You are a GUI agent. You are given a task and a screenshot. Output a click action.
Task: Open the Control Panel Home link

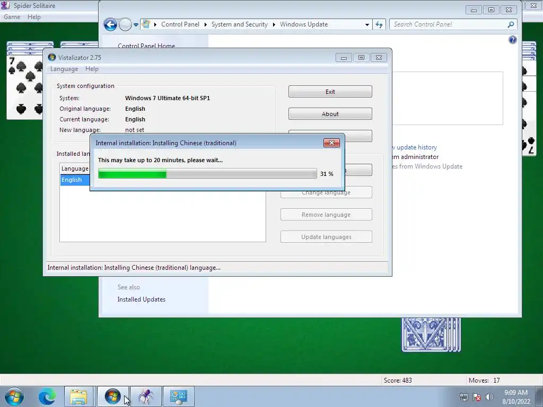(x=146, y=46)
